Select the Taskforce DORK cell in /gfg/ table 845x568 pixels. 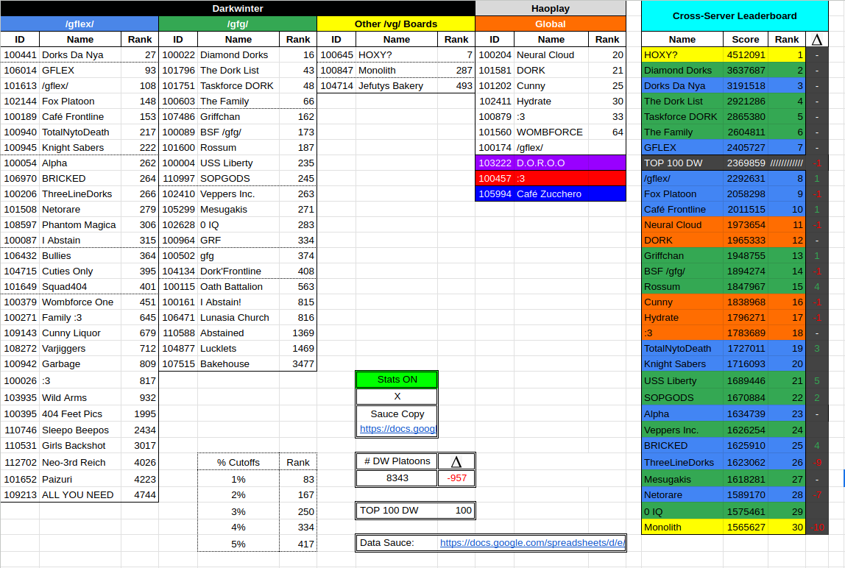[238, 85]
